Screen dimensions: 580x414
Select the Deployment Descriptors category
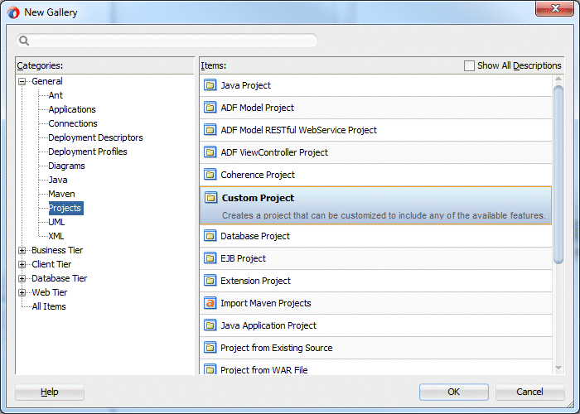(x=95, y=137)
